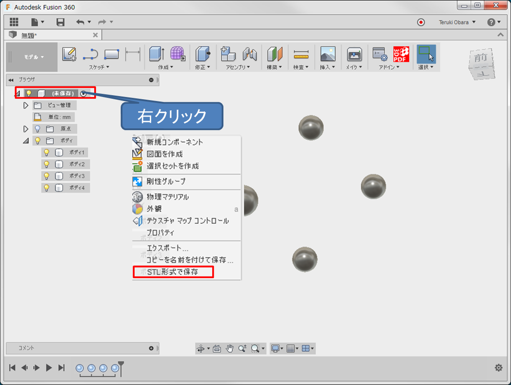Image resolution: width=511 pixels, height=385 pixels.
Task: Play the timeline forward
Action: pos(49,368)
